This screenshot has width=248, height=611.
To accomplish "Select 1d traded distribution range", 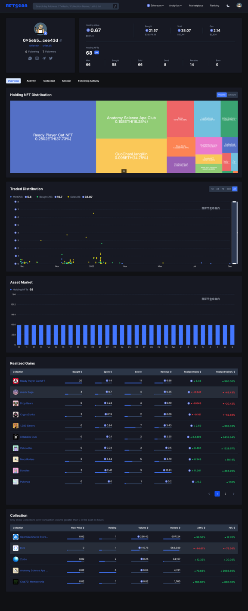I will pyautogui.click(x=212, y=189).
